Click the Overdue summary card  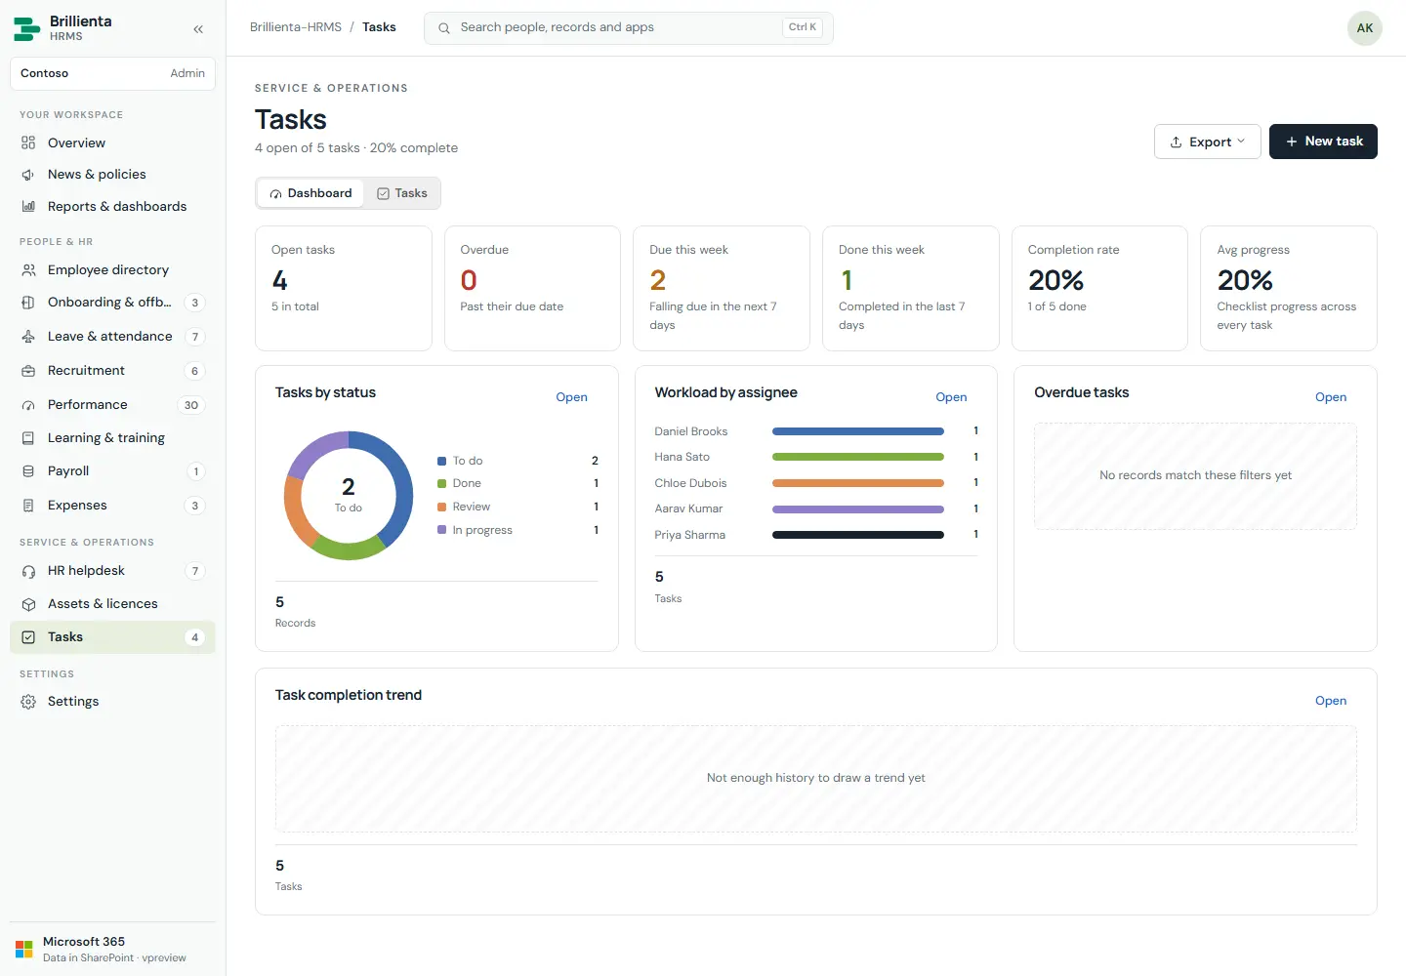pyautogui.click(x=532, y=288)
